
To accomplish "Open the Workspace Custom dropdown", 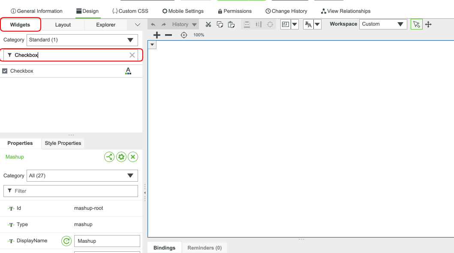I will (x=383, y=24).
